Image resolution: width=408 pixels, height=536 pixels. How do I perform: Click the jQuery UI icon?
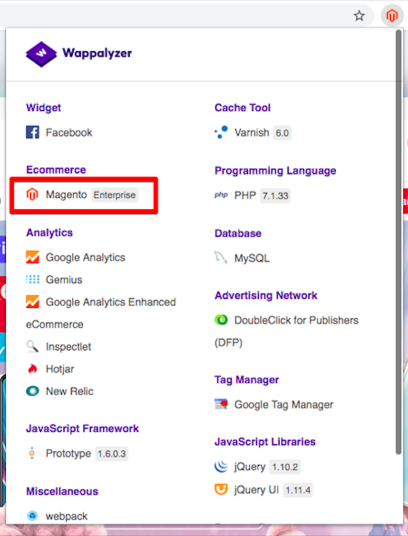coord(221,490)
